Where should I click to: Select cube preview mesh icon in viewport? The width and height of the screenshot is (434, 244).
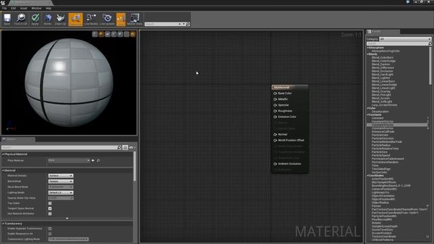pyautogui.click(x=114, y=34)
